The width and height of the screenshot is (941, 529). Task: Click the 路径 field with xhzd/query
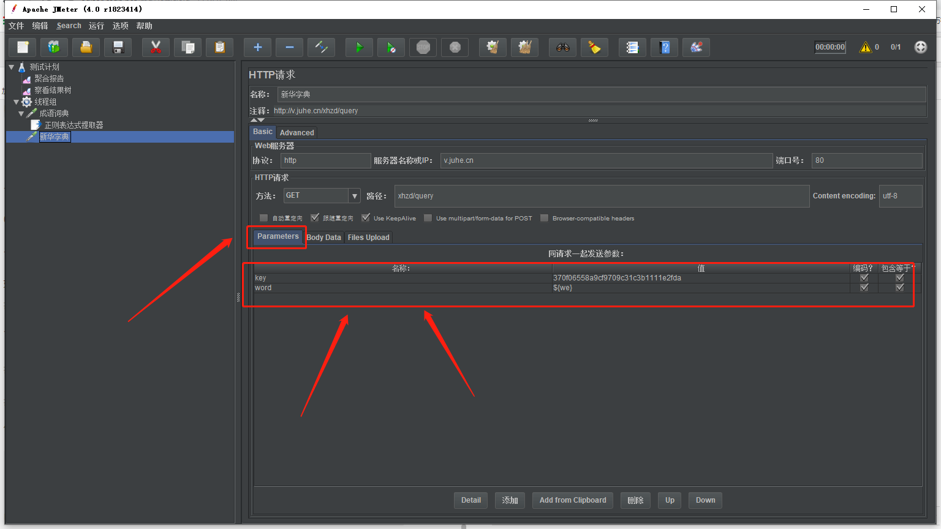coord(602,196)
